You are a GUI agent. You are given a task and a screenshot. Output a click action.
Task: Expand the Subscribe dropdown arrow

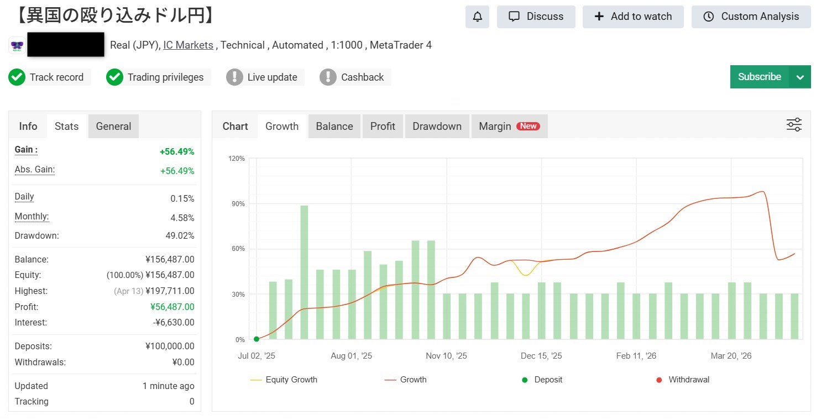click(x=800, y=77)
